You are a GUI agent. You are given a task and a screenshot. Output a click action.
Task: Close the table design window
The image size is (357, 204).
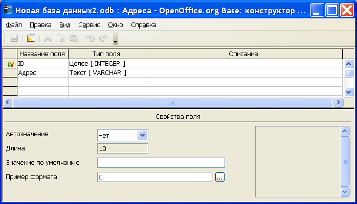[x=347, y=10]
